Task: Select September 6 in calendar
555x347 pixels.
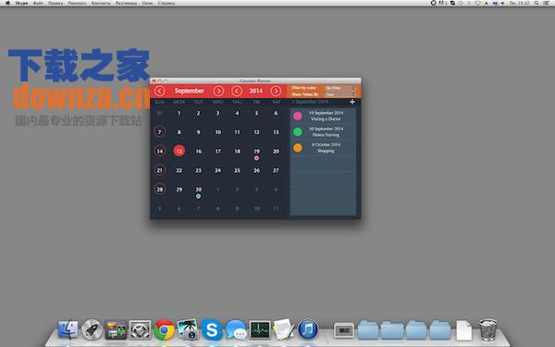Action: pos(276,113)
